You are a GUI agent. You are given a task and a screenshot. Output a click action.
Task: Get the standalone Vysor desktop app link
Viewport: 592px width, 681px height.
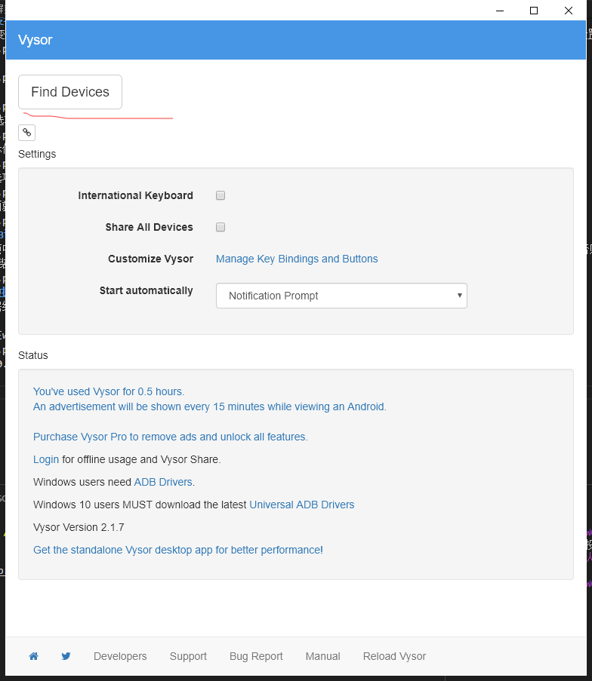tap(176, 550)
